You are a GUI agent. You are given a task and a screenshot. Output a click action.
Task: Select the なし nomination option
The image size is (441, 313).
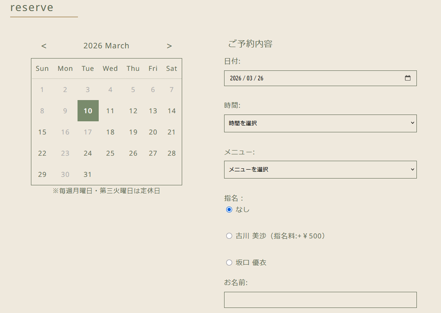pyautogui.click(x=229, y=209)
